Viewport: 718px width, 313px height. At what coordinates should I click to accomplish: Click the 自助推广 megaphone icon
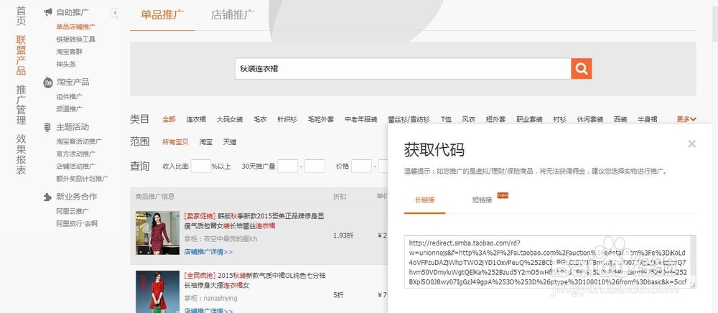(x=48, y=12)
